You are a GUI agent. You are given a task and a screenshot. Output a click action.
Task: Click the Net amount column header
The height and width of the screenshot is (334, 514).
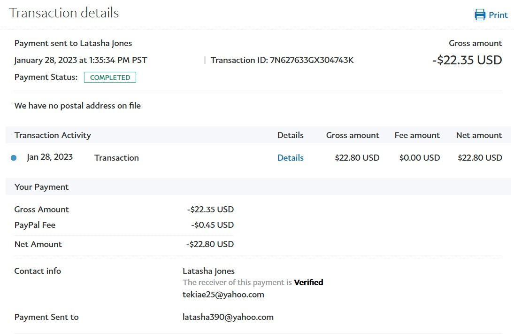point(479,135)
